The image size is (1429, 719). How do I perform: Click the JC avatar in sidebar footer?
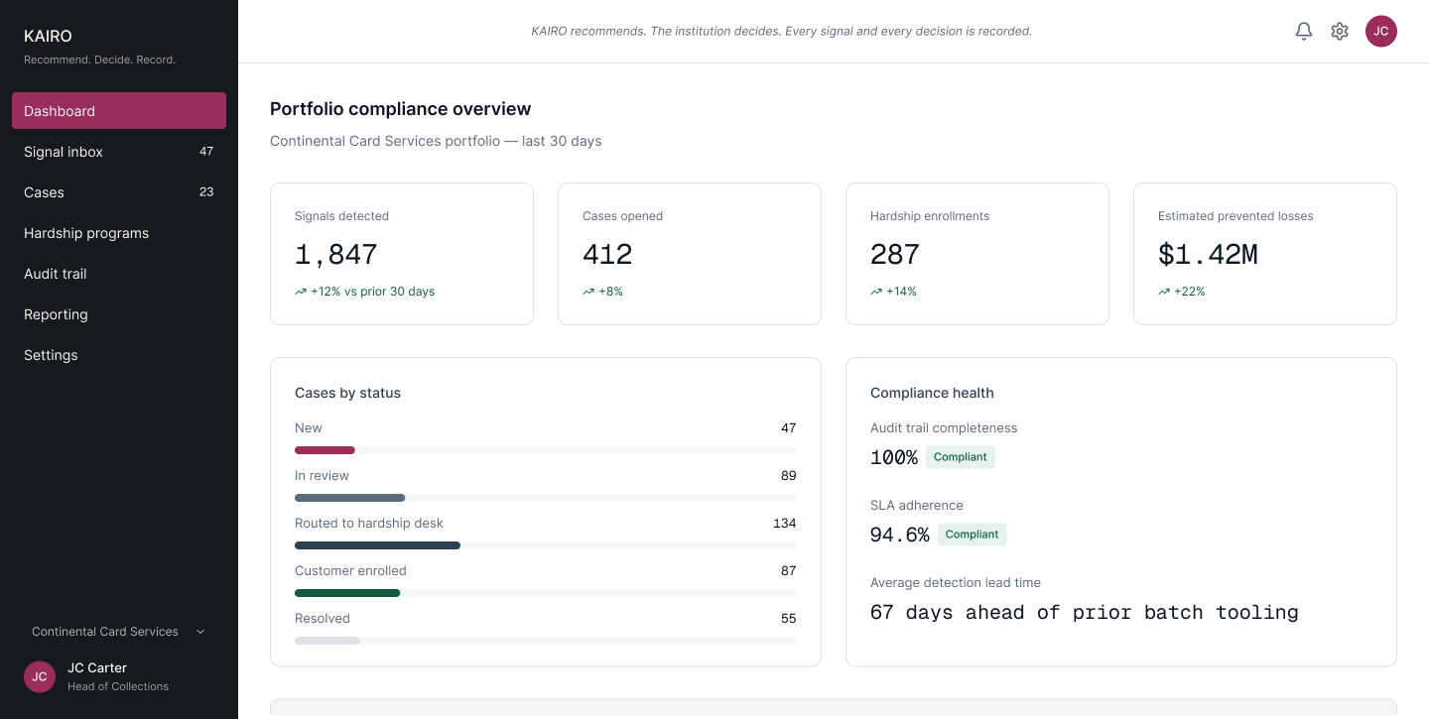pyautogui.click(x=40, y=677)
